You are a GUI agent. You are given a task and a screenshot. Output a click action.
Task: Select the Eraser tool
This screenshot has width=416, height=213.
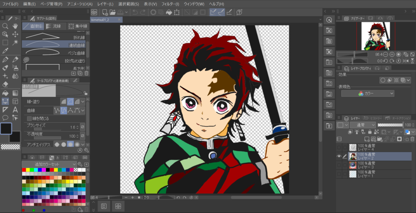coord(5,84)
